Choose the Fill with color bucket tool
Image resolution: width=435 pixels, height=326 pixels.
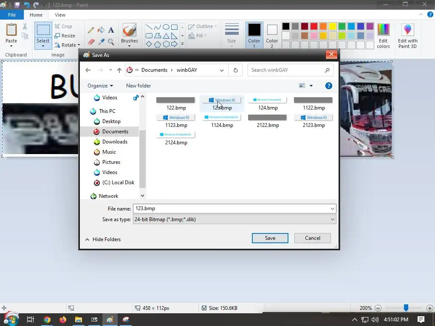pos(101,30)
